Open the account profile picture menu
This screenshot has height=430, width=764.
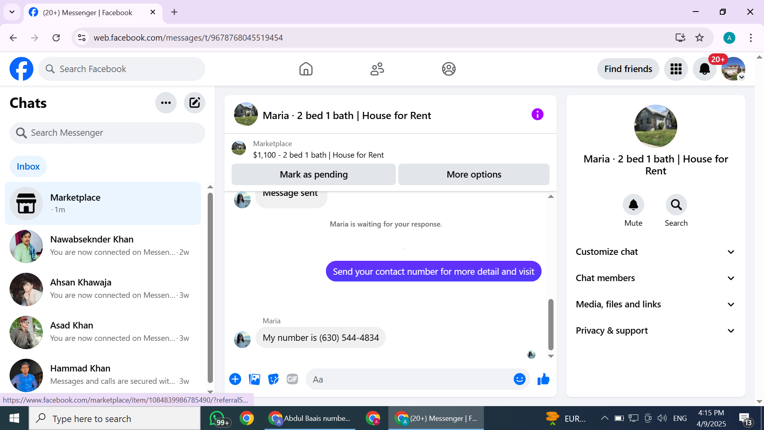[x=733, y=69]
